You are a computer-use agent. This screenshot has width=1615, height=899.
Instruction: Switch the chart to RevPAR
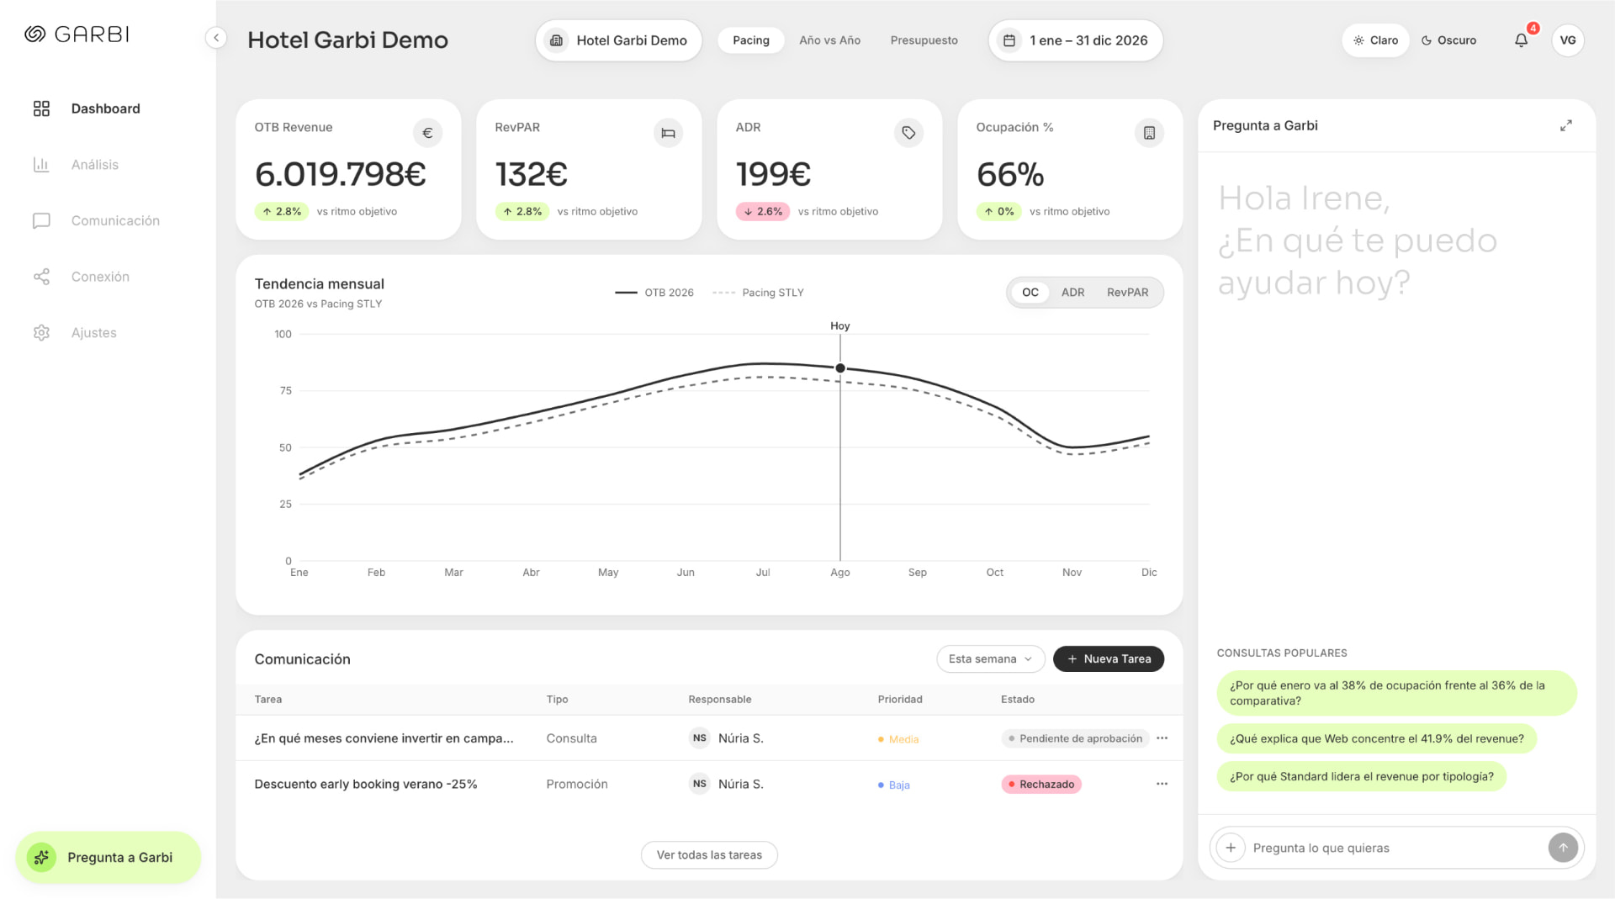point(1127,293)
